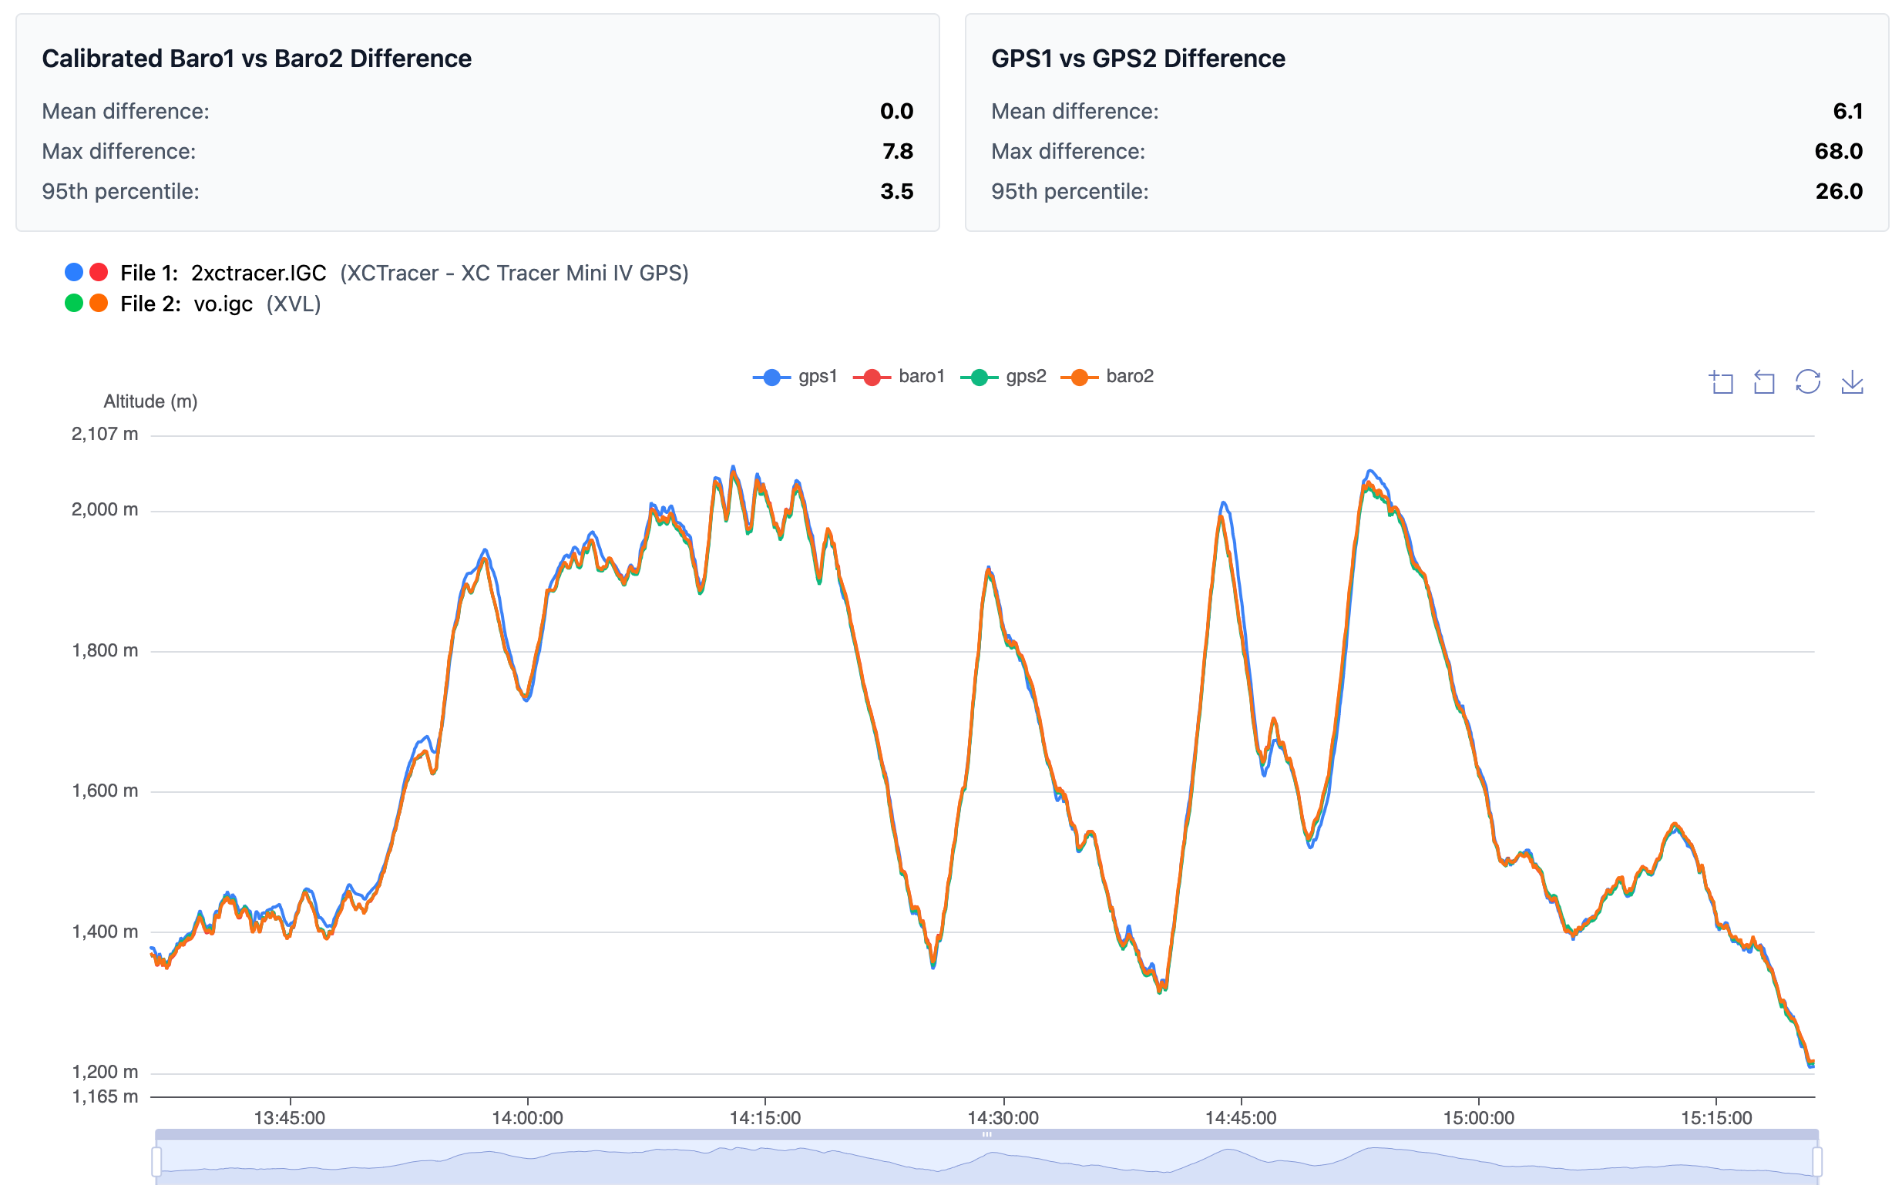Click the left handle of the time range slider
This screenshot has height=1202, width=1902.
coord(156,1162)
